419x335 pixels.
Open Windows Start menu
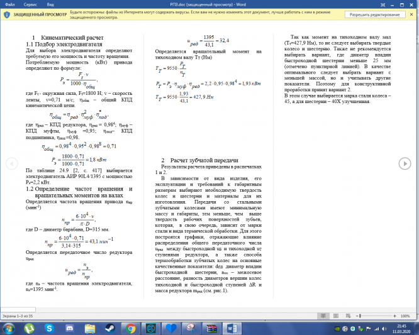tap(8, 328)
